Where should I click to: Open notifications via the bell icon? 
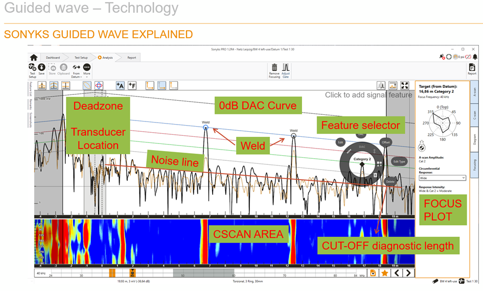coord(475,57)
